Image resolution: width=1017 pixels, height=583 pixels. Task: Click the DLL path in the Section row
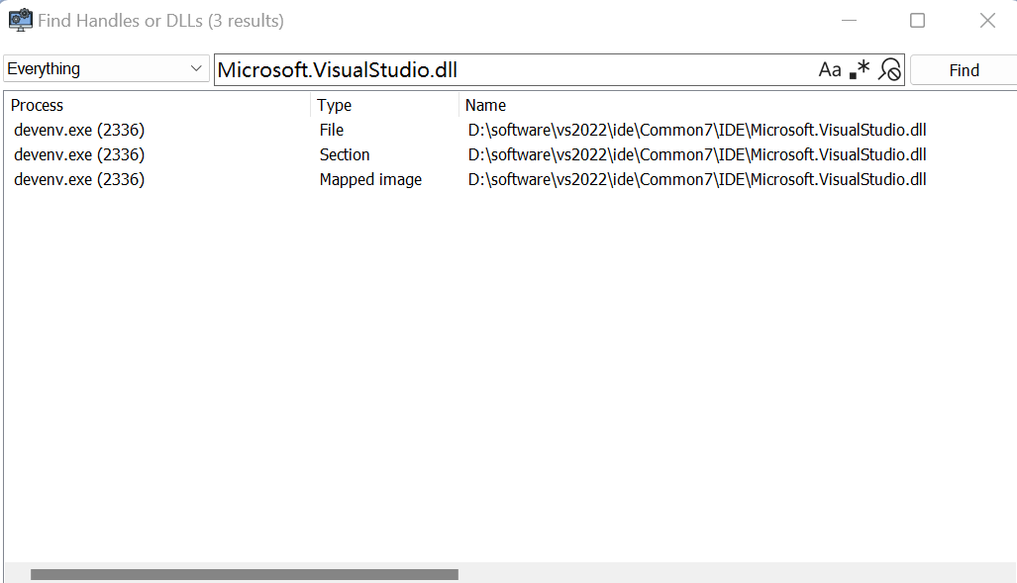pos(697,154)
